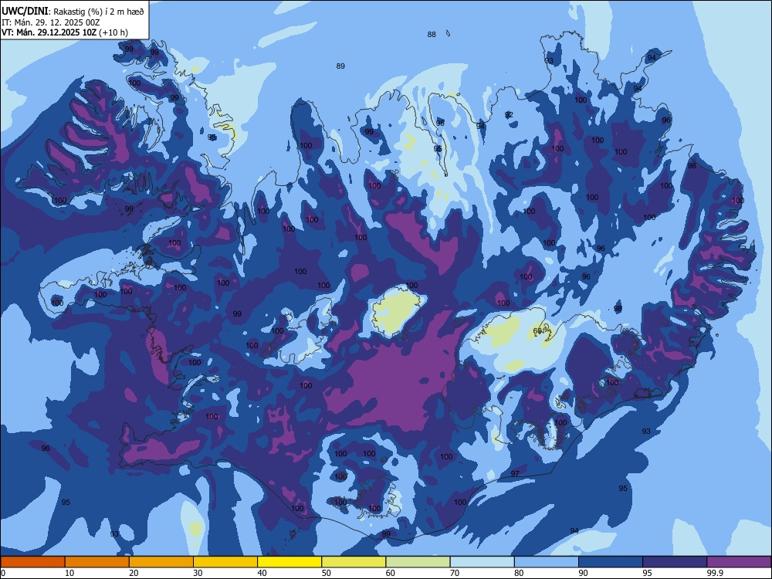Select the bright yellow 40–50 legend swatch

click(289, 562)
